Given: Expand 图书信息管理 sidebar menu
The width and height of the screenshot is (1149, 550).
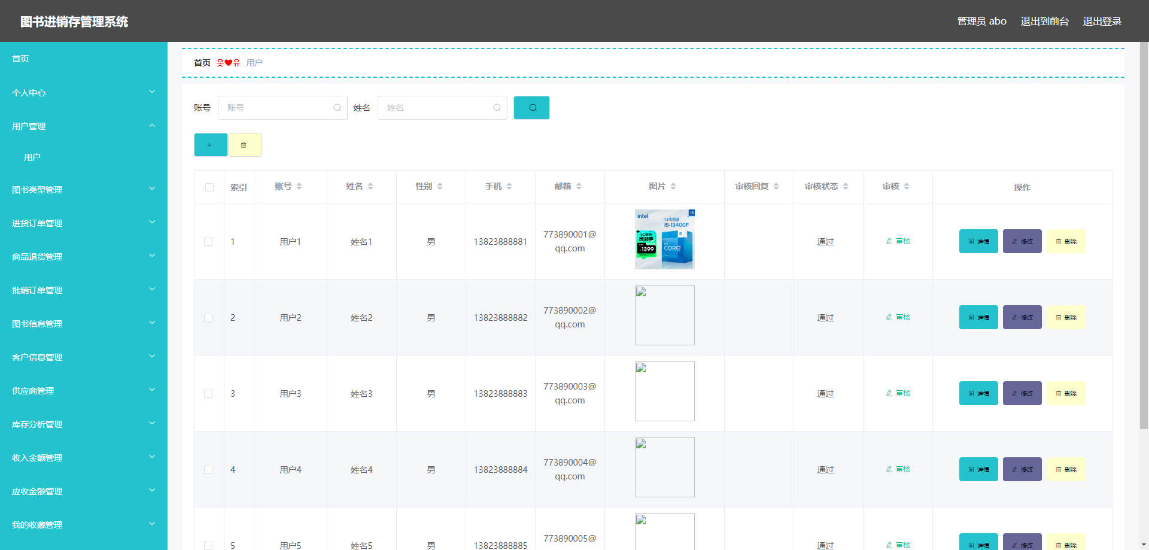Looking at the screenshot, I should click(84, 324).
